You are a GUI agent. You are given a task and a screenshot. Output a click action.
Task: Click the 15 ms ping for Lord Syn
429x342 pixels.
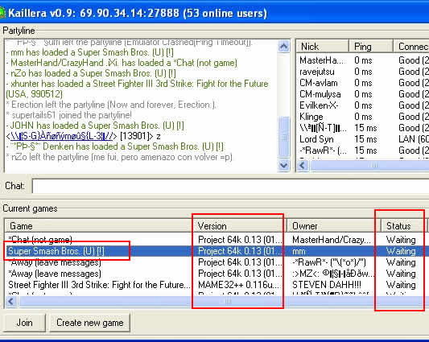click(365, 139)
